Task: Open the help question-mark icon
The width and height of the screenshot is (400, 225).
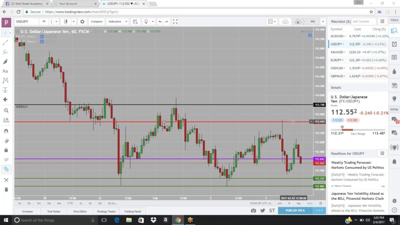Action: coord(395,210)
